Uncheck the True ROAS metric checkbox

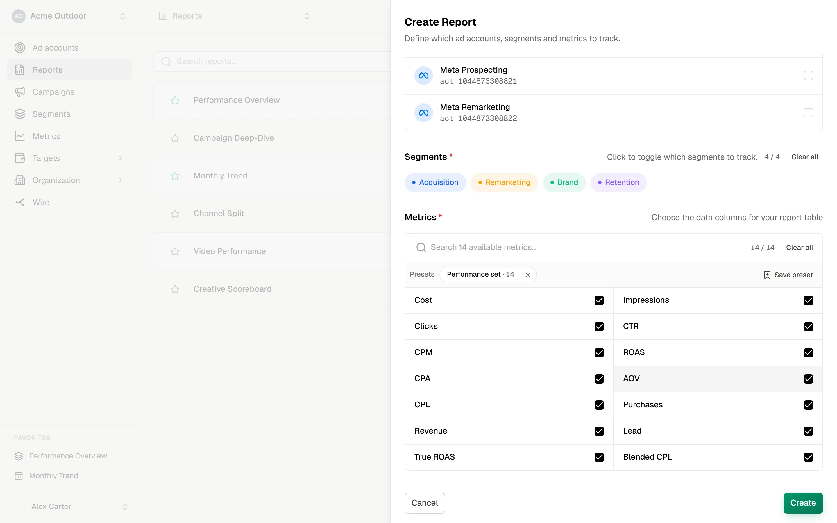coord(599,457)
